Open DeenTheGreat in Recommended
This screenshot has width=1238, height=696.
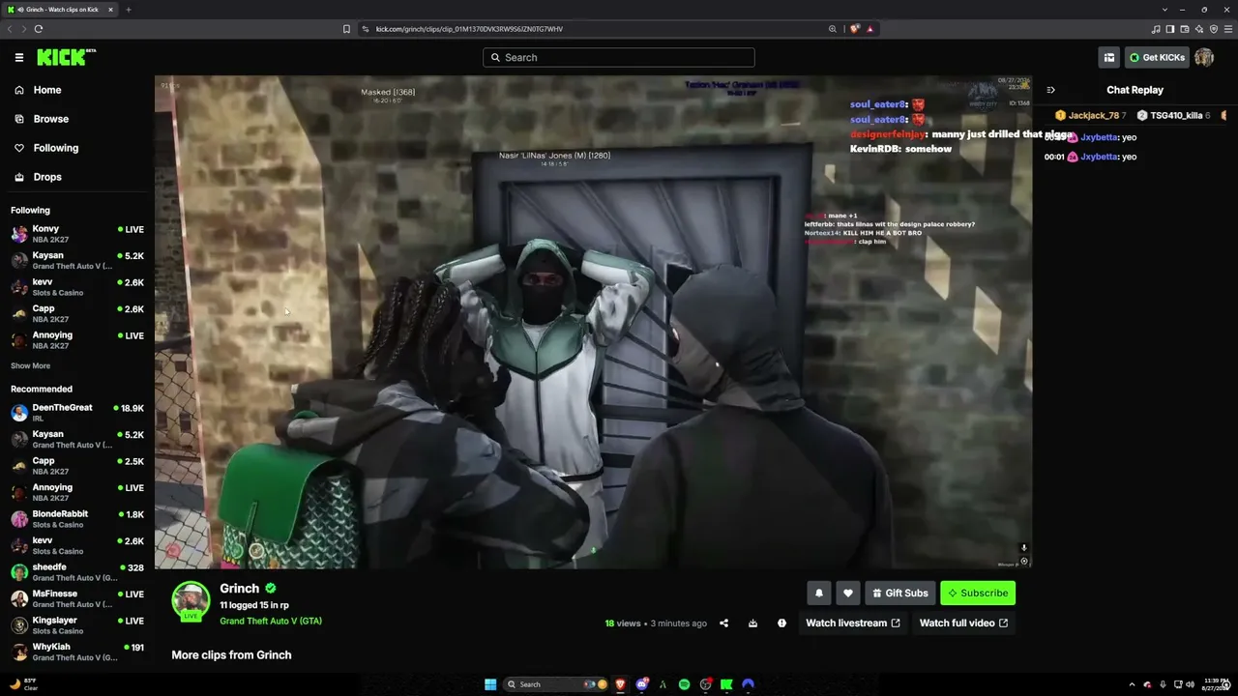click(x=77, y=413)
